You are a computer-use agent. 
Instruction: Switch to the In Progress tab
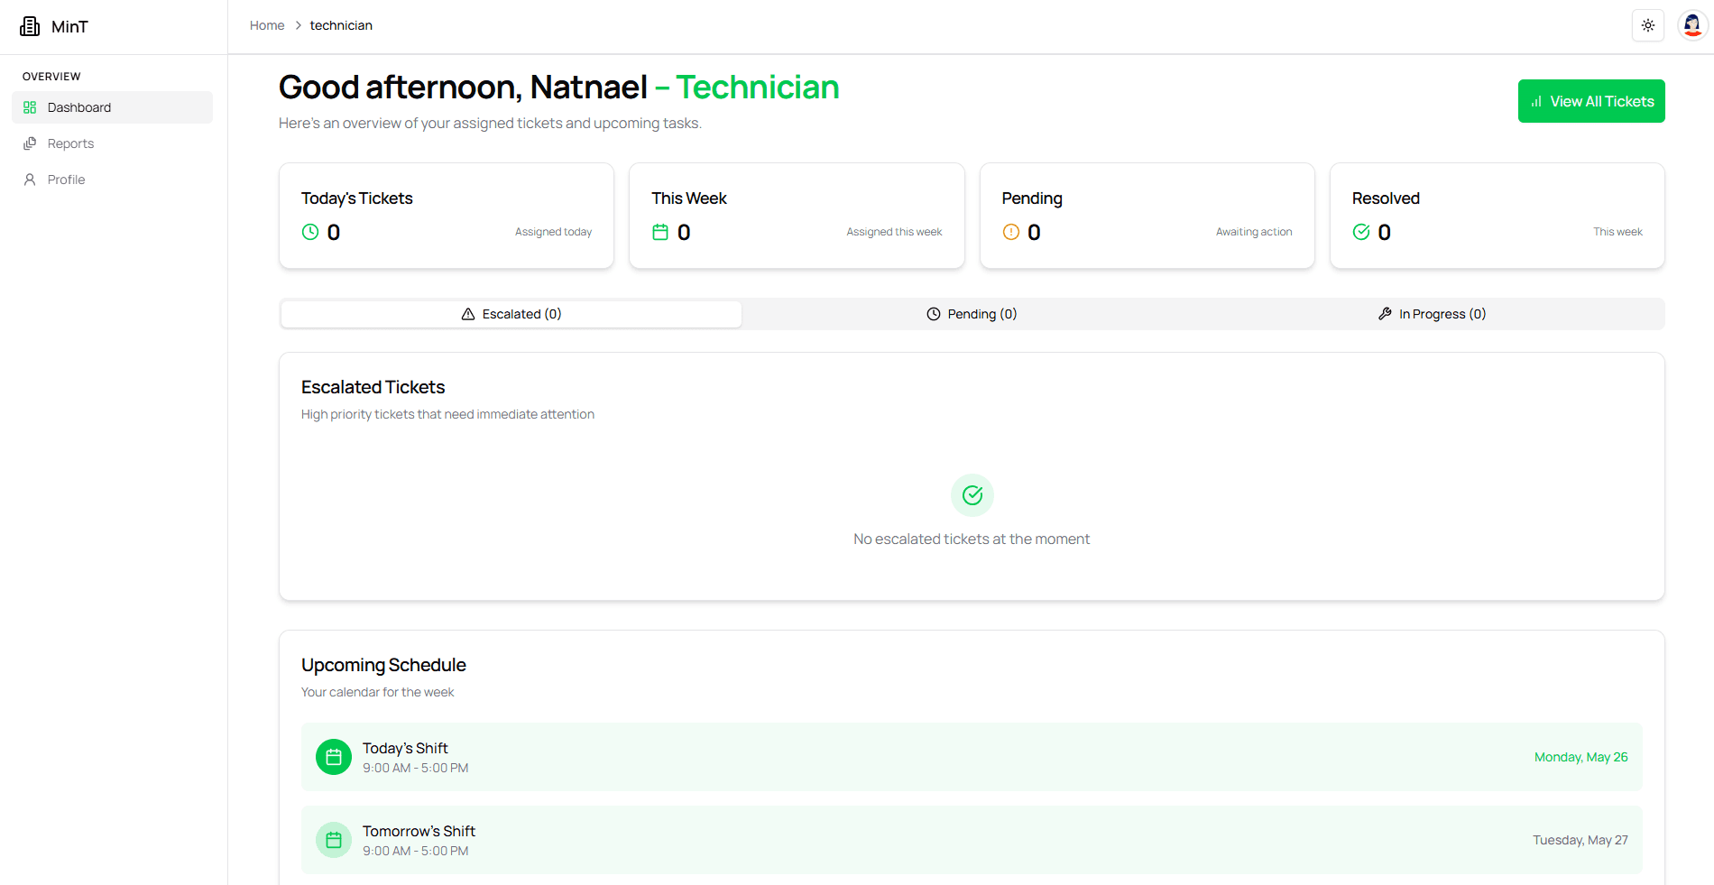tap(1433, 313)
